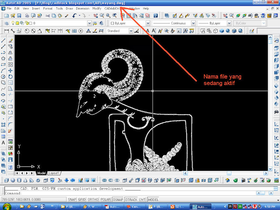This screenshot has width=280, height=210.
Task: Choose the Rotate modify tool
Action: [10, 77]
